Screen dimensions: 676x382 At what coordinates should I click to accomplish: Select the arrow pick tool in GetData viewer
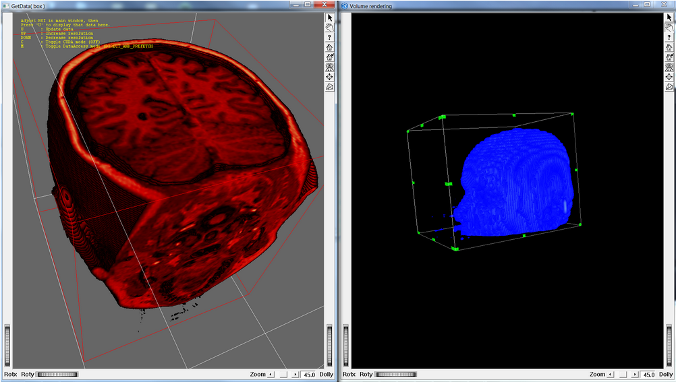click(x=330, y=18)
